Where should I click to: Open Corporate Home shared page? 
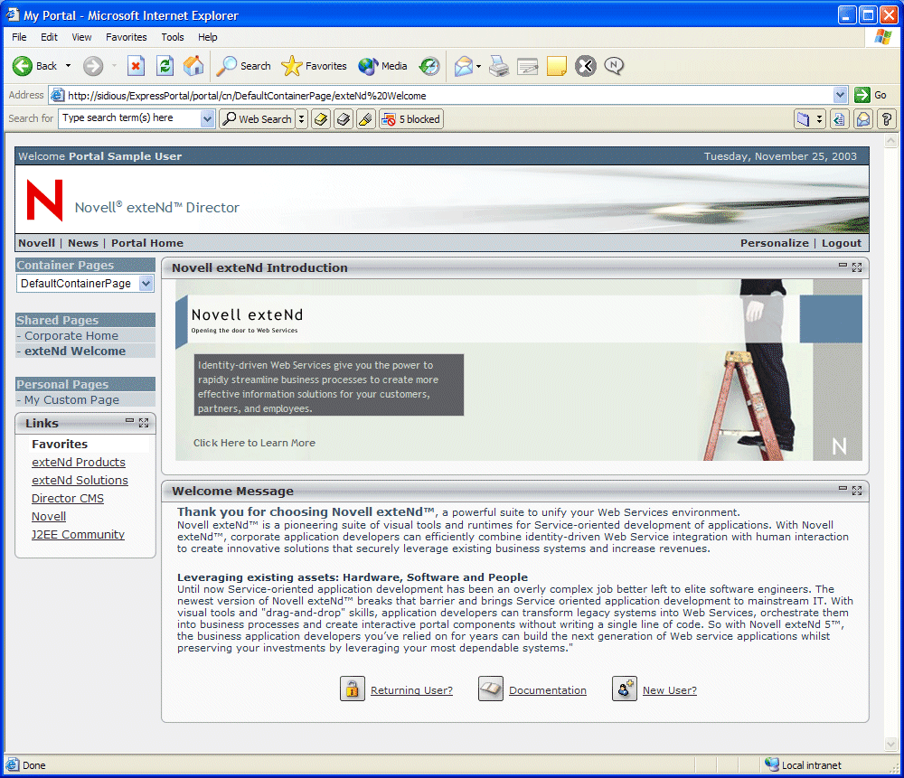[x=71, y=336]
